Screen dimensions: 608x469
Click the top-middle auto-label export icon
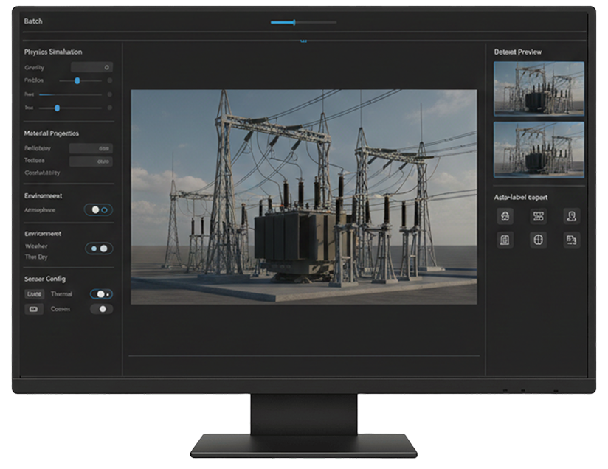click(x=538, y=216)
